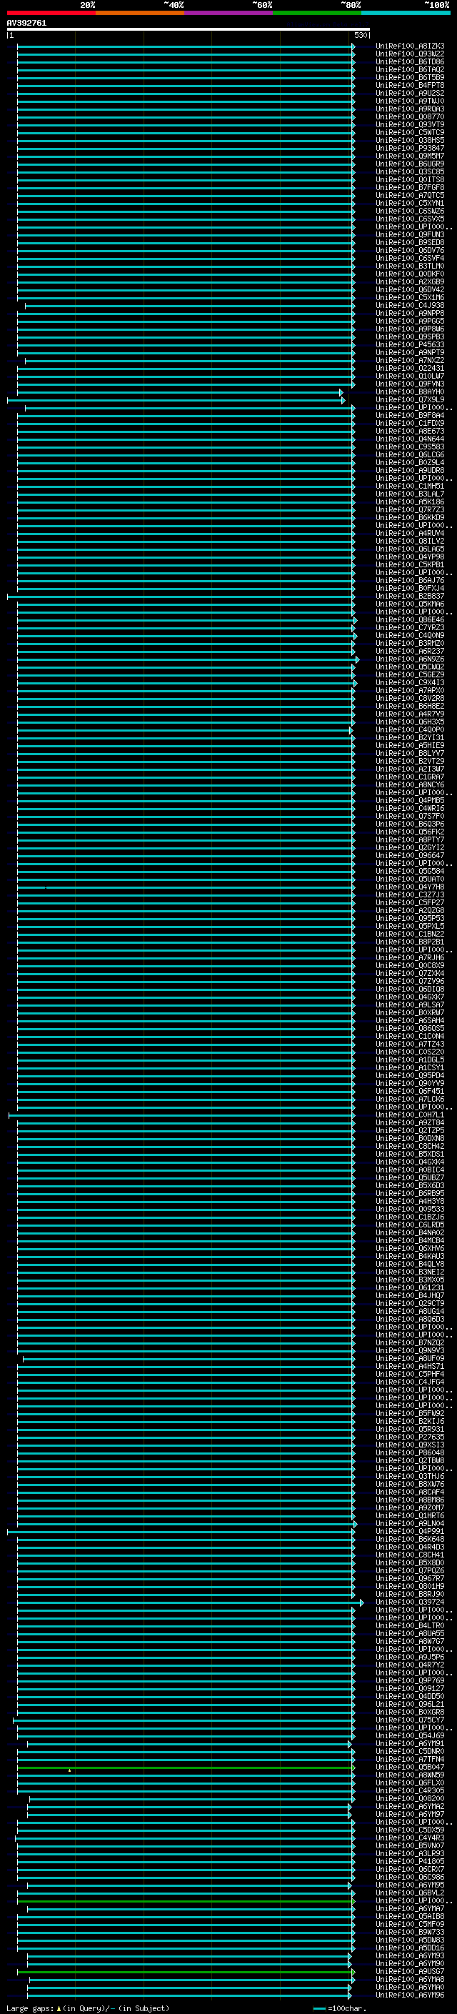Image resolution: width=457 pixels, height=2014 pixels.
Task: Click the =100char. scale legend
Action: coord(340,2008)
